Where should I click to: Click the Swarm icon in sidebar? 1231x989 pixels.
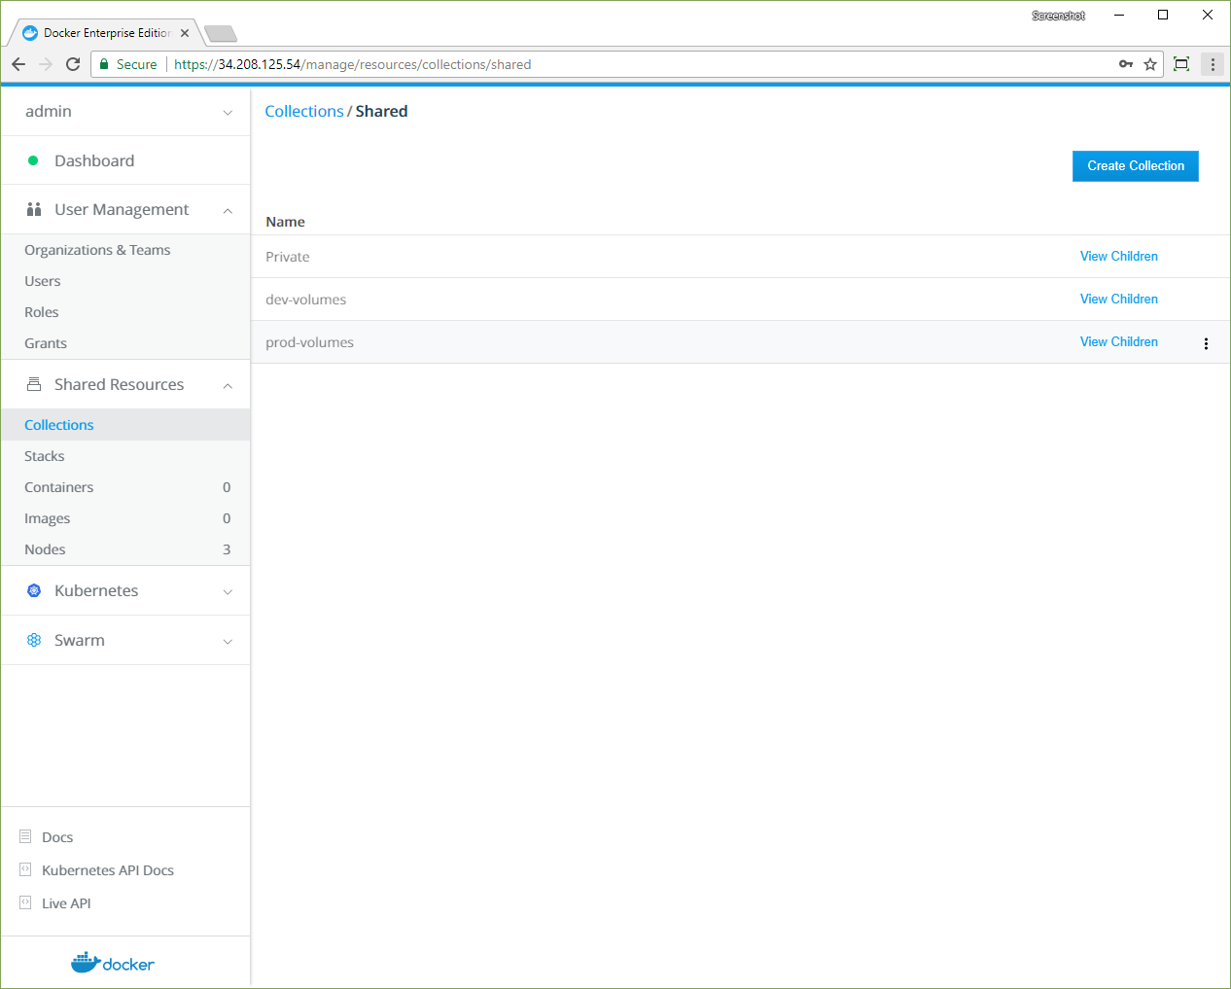pyautogui.click(x=34, y=640)
